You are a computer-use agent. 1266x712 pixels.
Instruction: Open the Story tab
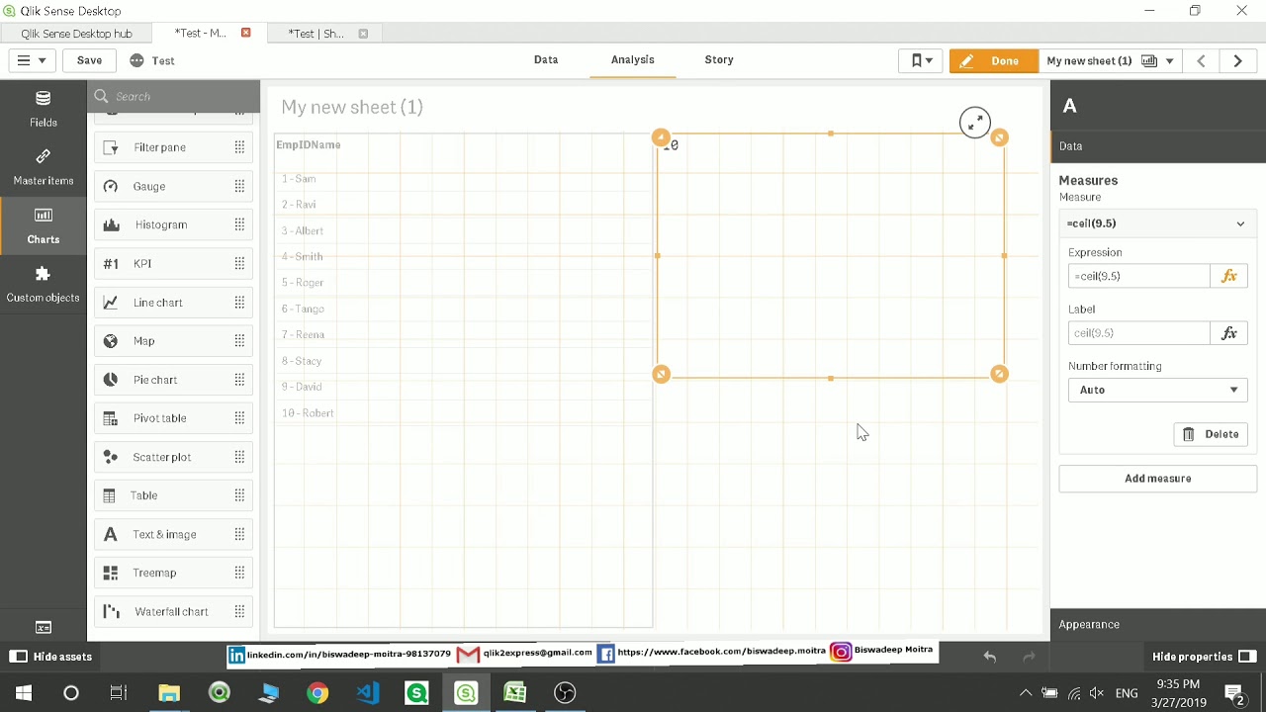point(719,59)
